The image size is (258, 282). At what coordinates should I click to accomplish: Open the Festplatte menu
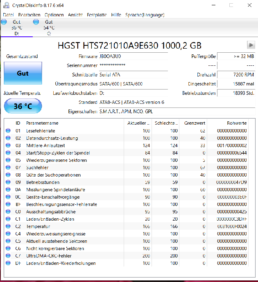(x=97, y=15)
